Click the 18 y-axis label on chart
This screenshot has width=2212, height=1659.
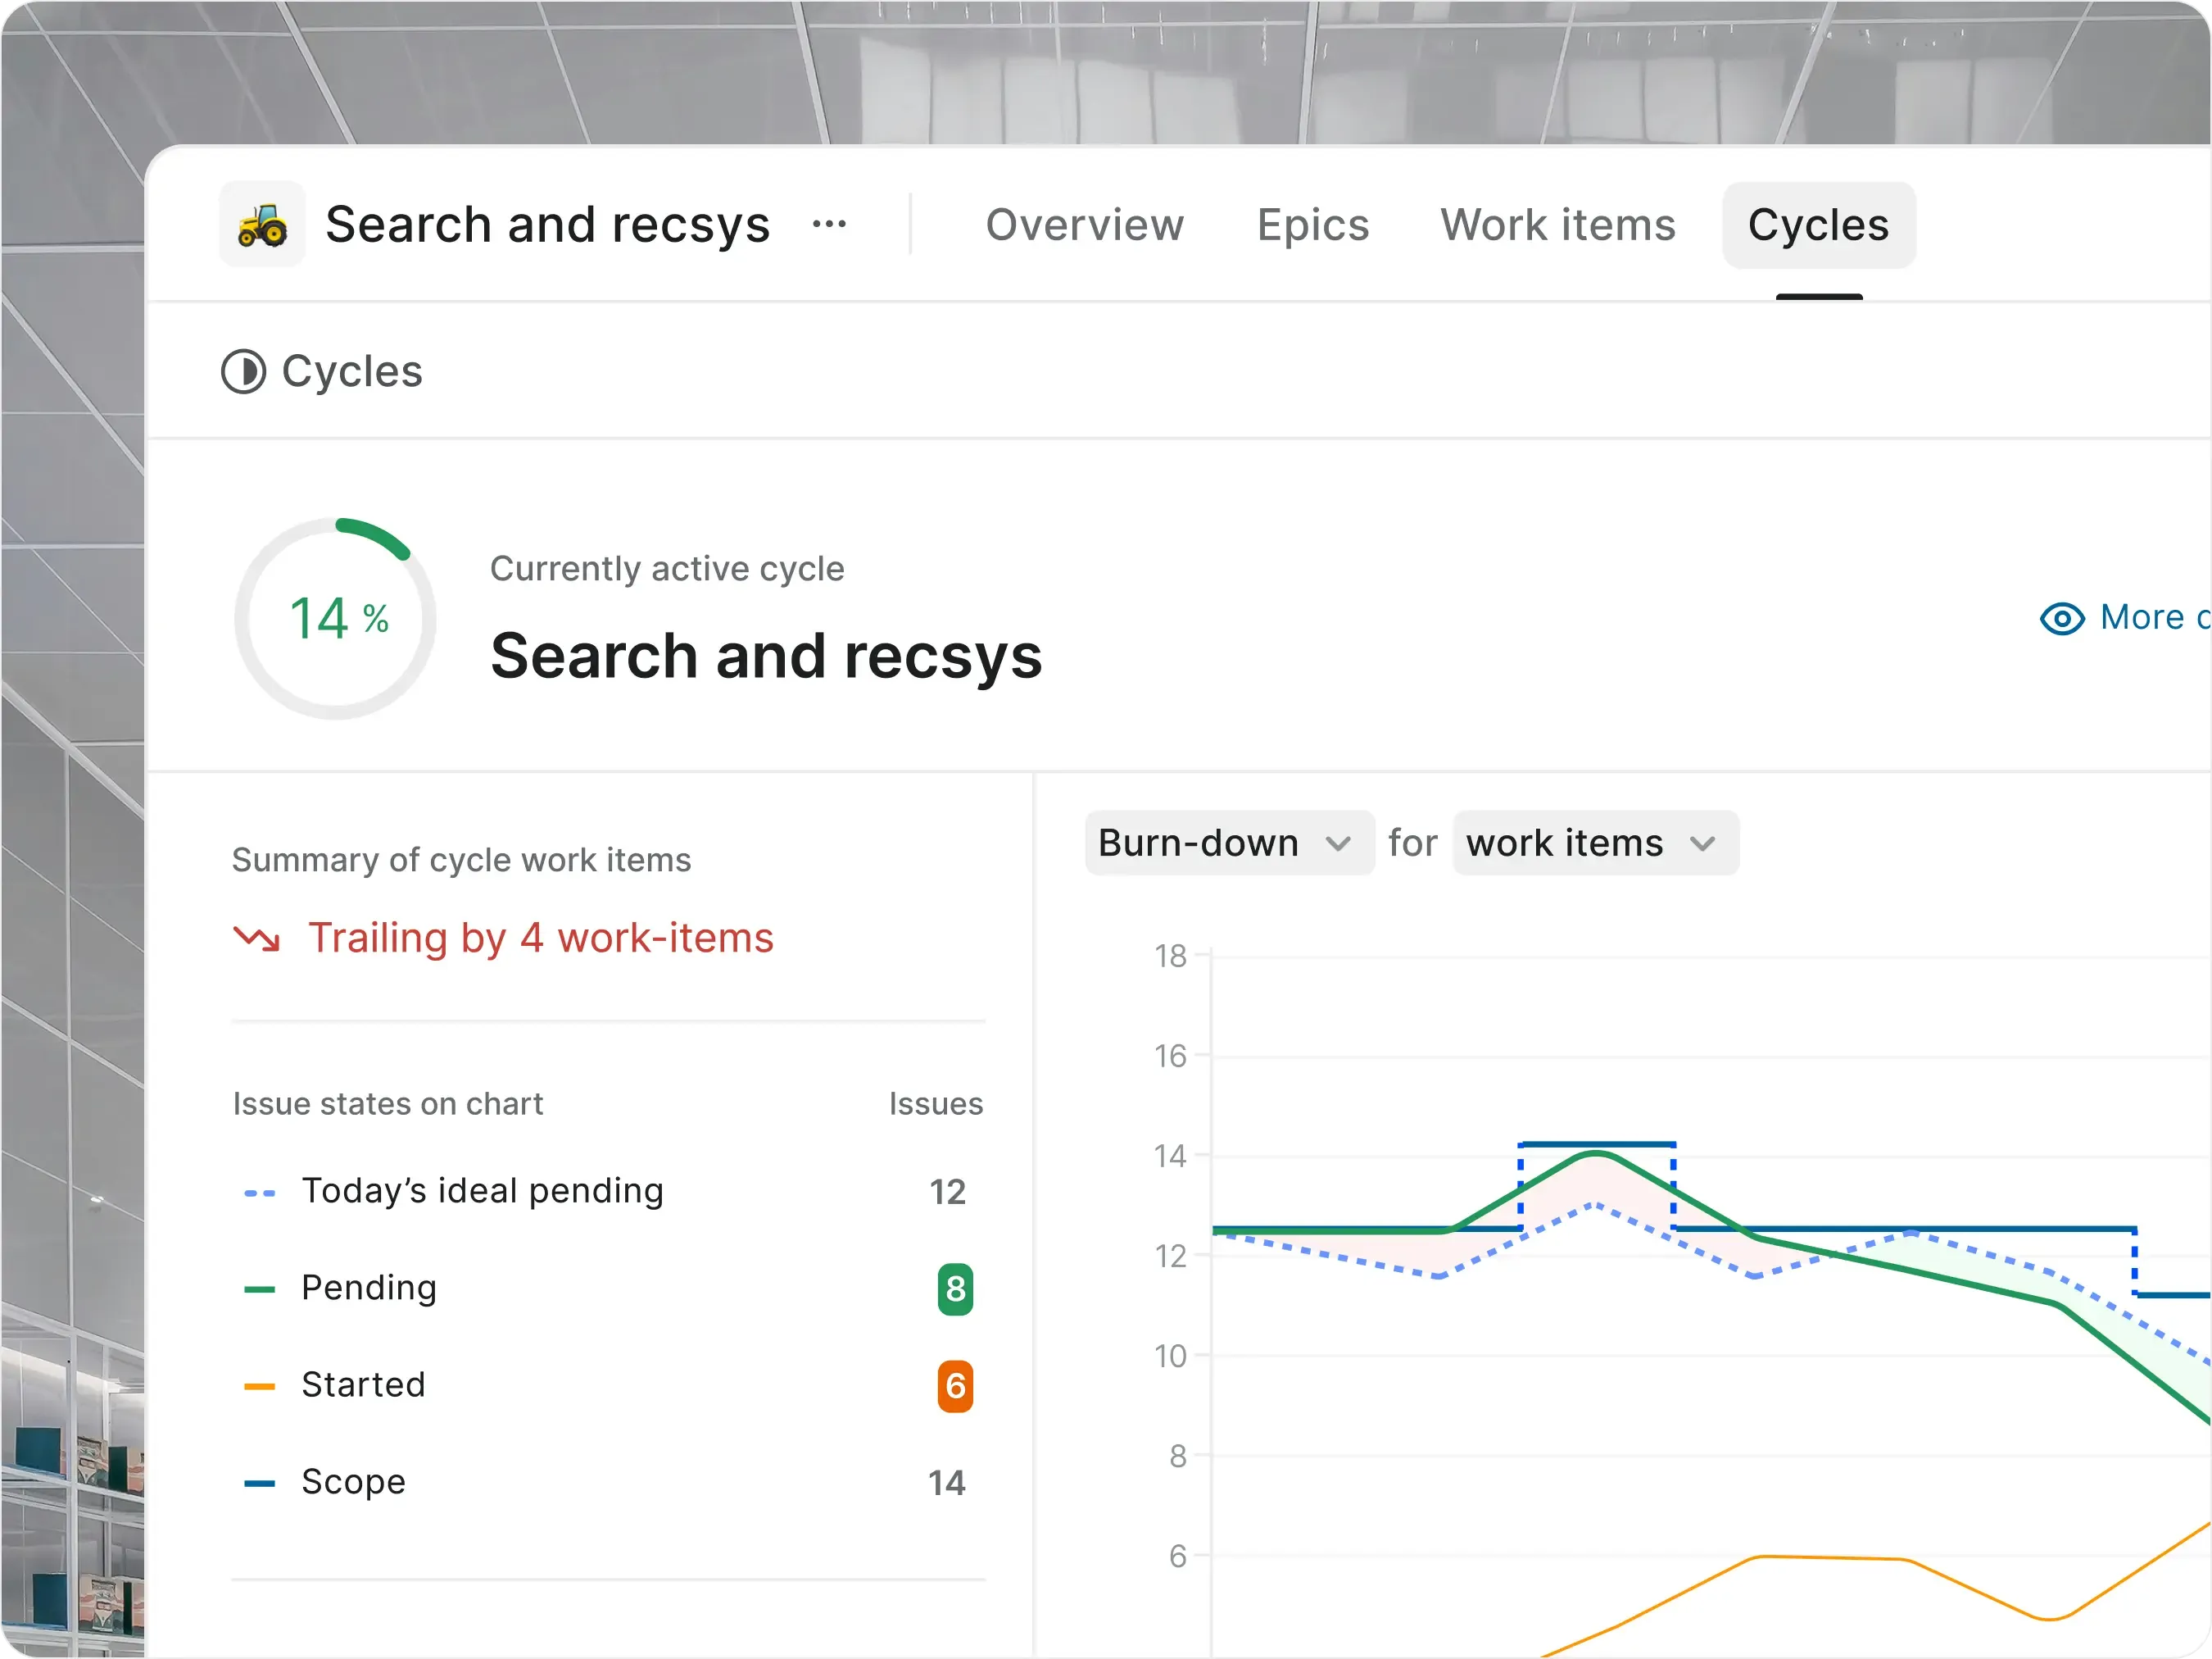[1170, 956]
